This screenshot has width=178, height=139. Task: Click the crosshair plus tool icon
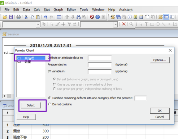point(63,24)
